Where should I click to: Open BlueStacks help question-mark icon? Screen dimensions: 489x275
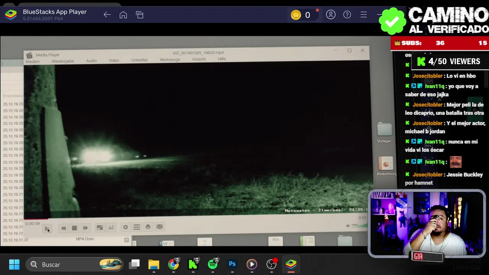(x=347, y=15)
